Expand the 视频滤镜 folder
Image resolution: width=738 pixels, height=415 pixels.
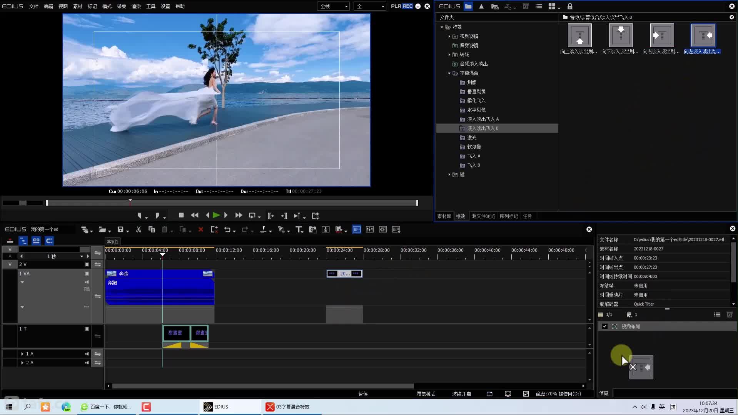click(449, 36)
